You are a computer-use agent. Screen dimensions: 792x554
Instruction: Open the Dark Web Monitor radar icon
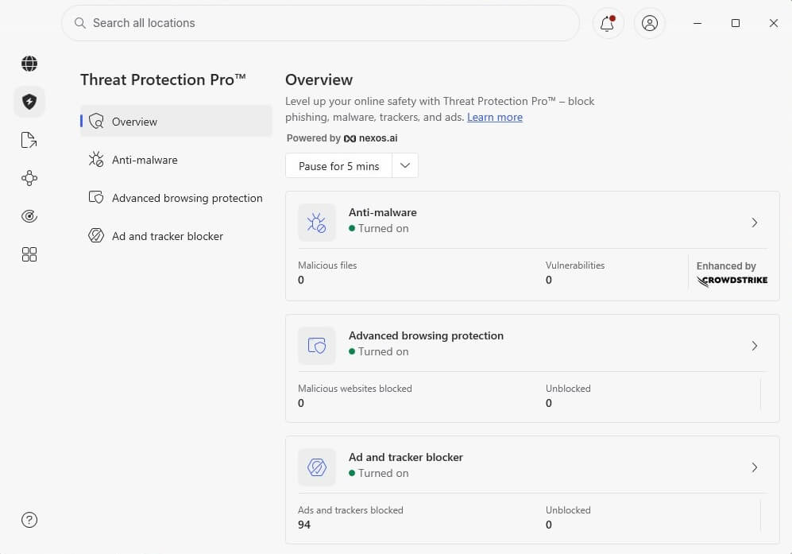pyautogui.click(x=29, y=216)
